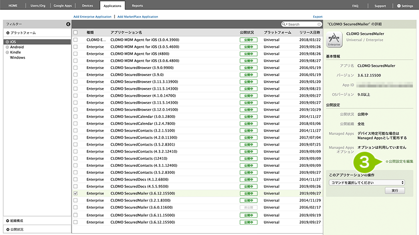Image resolution: width=419 pixels, height=235 pixels.
Task: Sort by リリース日時 column header
Action: coord(310,32)
